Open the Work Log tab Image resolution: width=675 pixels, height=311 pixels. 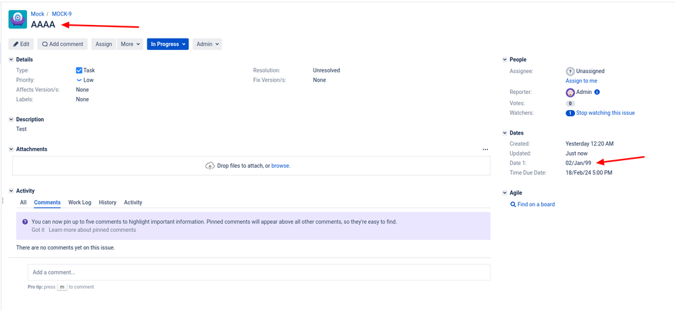click(80, 202)
